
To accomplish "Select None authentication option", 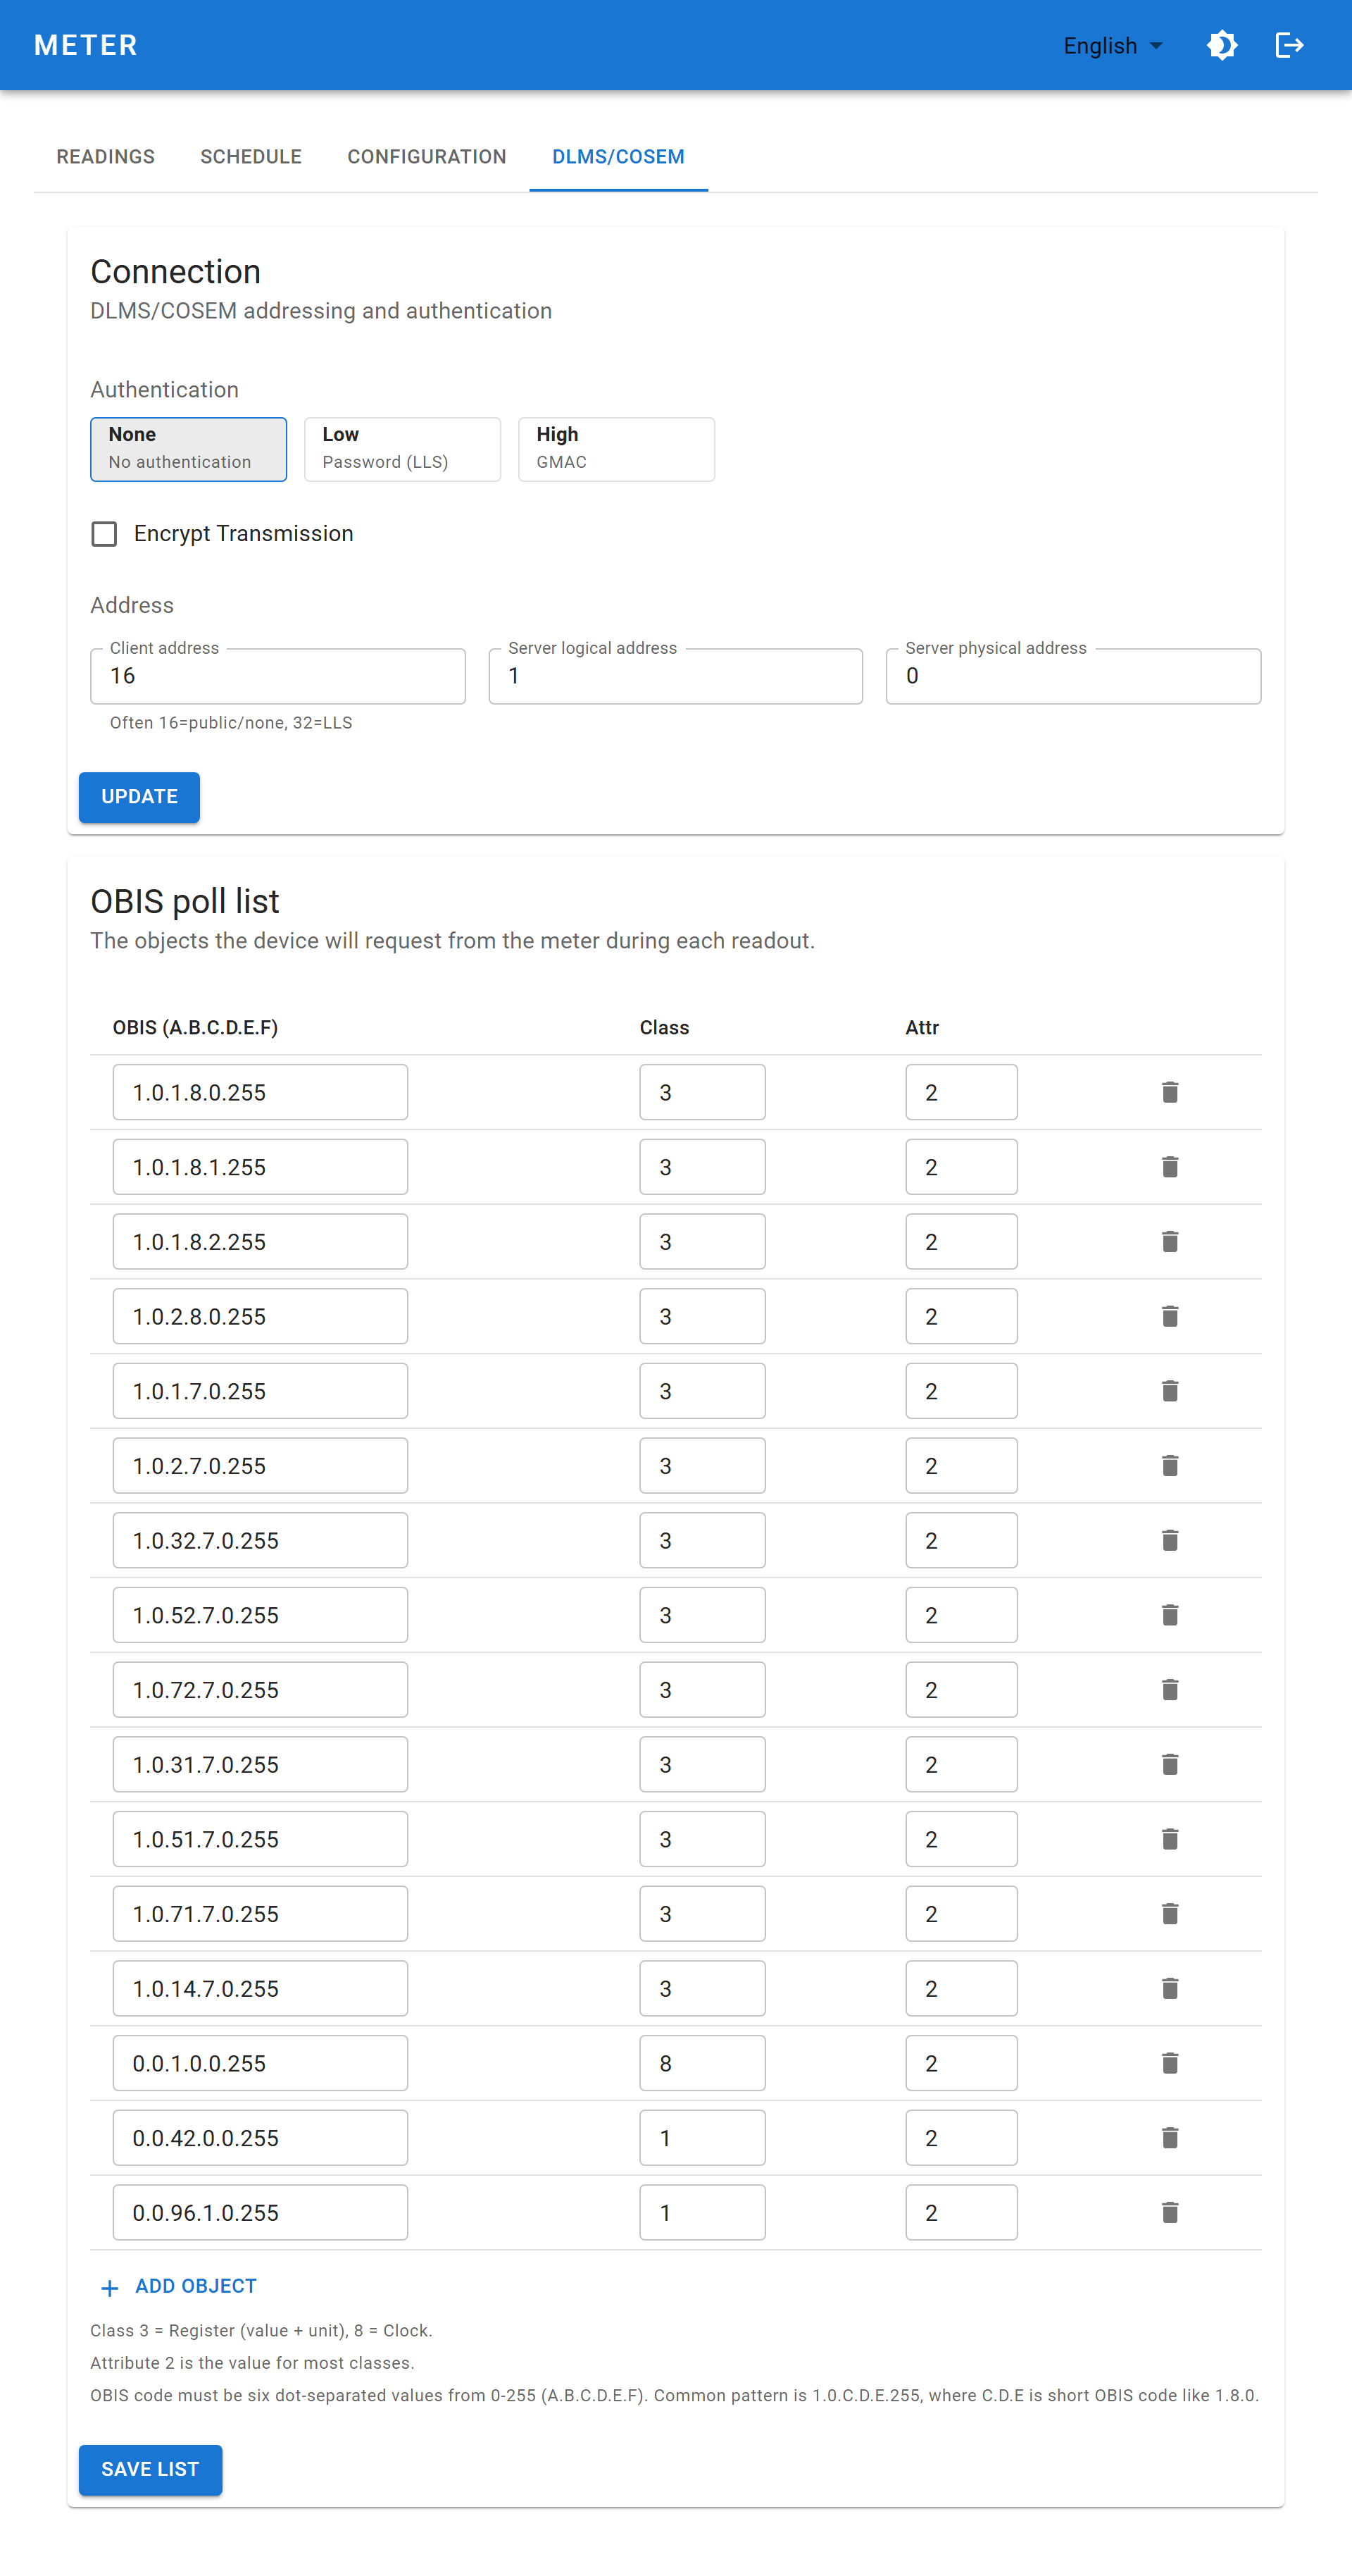I will pyautogui.click(x=189, y=449).
